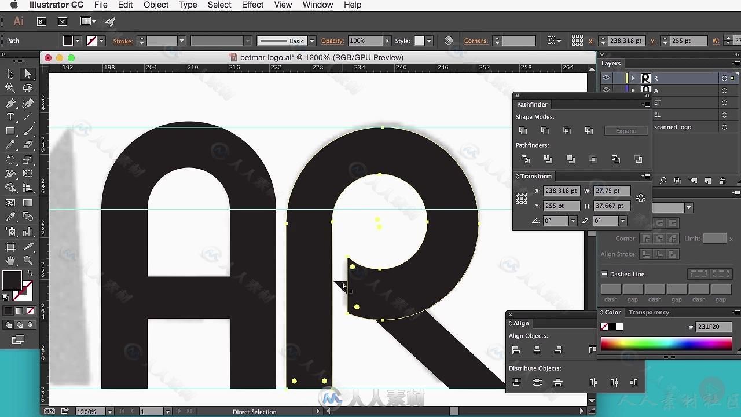Viewport: 741px width, 417px height.
Task: Select the Gradient tool
Action: pos(28,203)
